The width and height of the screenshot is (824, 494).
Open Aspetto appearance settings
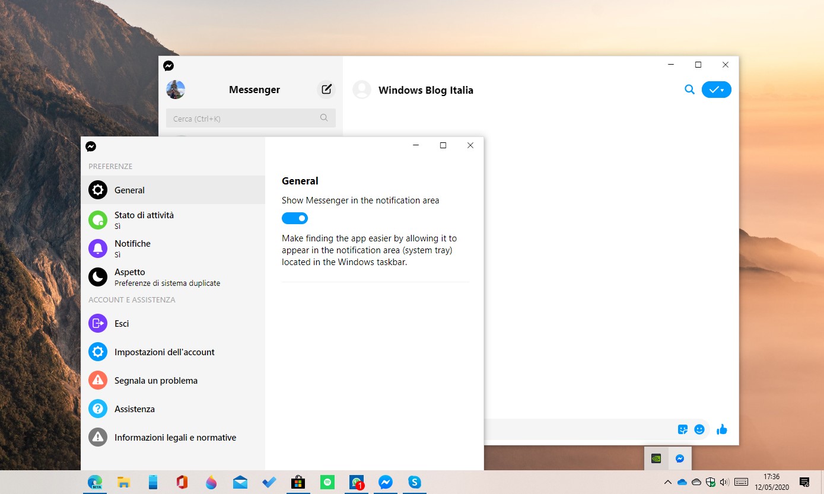tap(173, 277)
